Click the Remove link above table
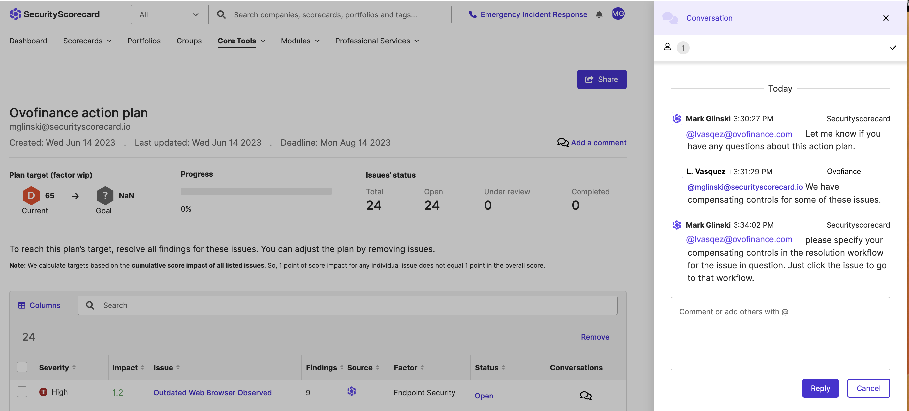 pos(595,337)
